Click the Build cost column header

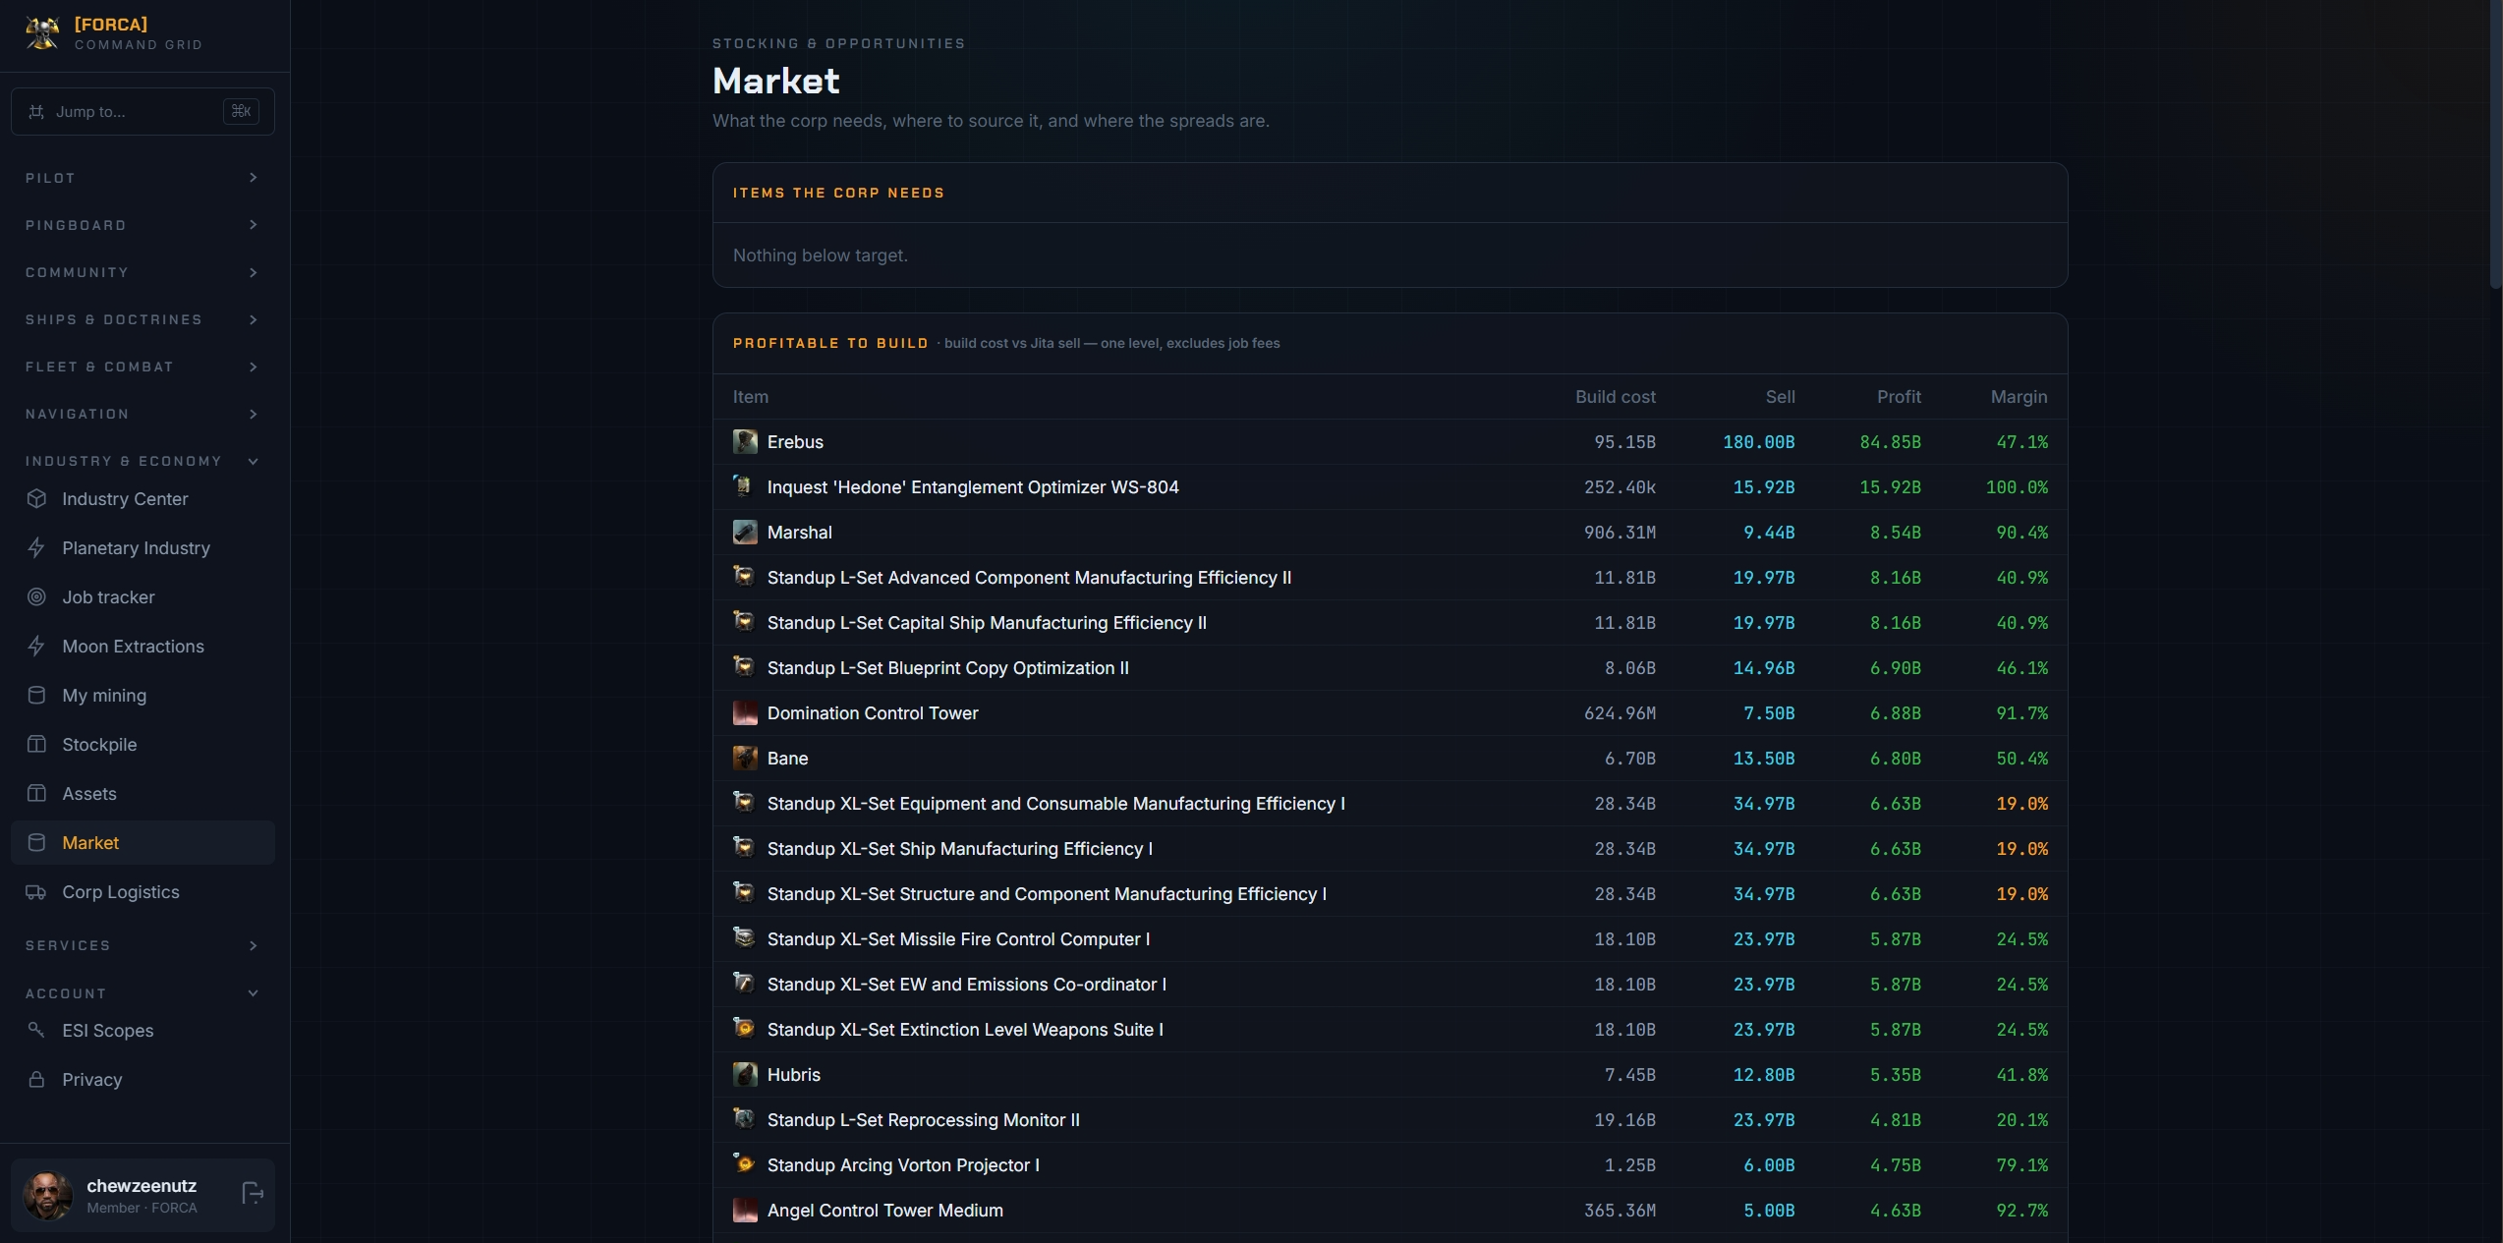[1616, 397]
